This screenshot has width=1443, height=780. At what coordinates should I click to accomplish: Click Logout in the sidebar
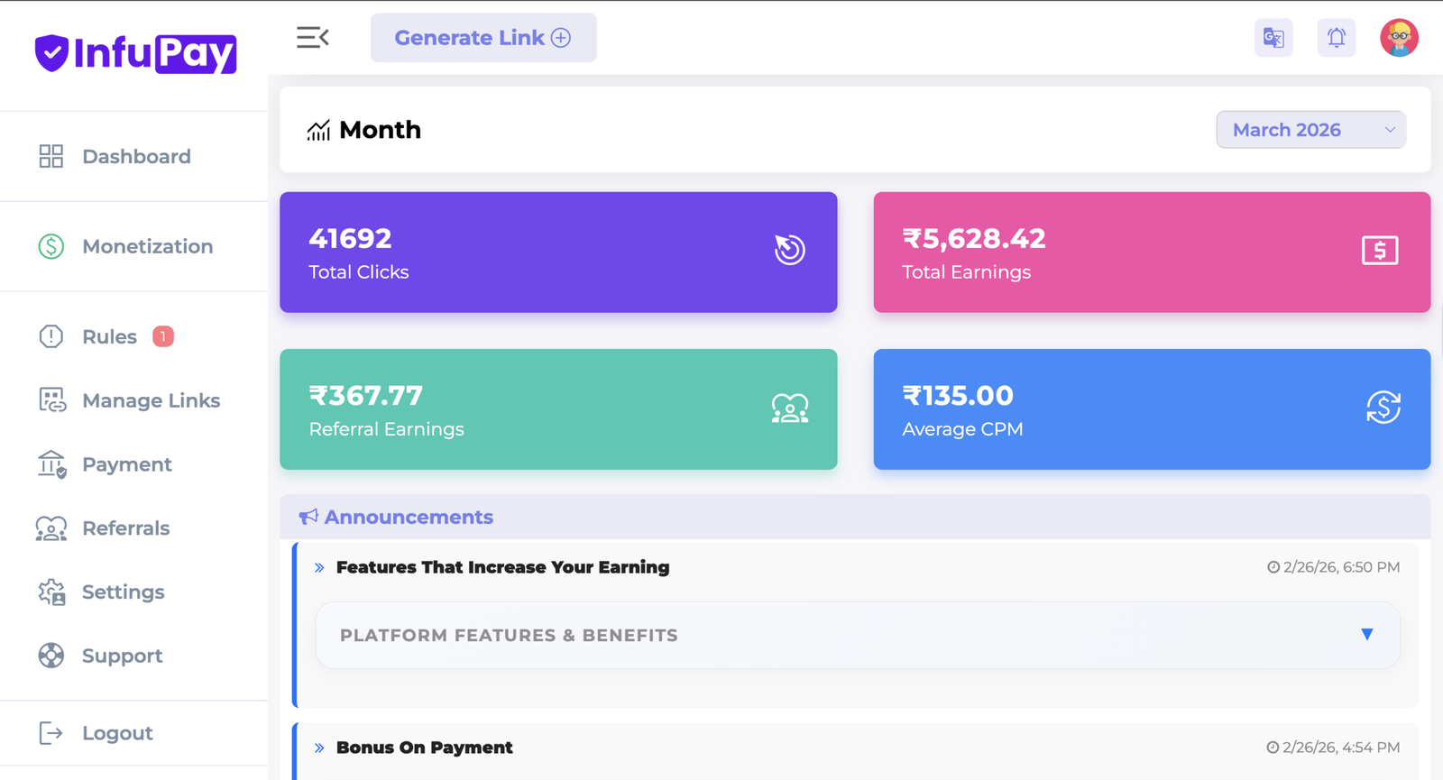[x=117, y=733]
